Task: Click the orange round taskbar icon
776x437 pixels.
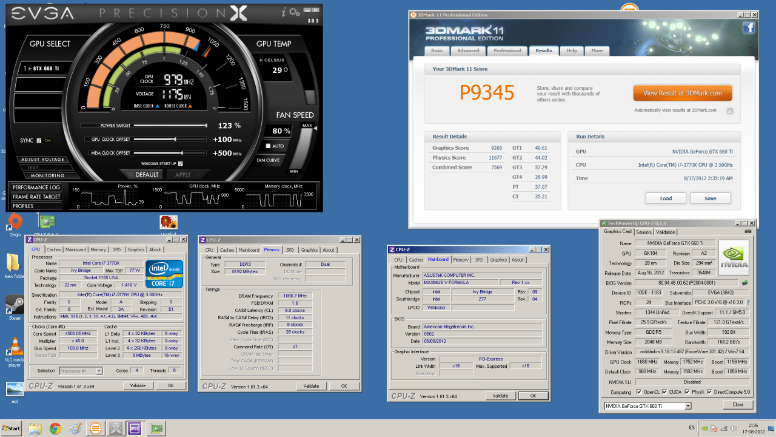Action: 95,429
